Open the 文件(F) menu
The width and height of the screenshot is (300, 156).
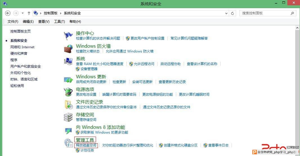click(13, 22)
